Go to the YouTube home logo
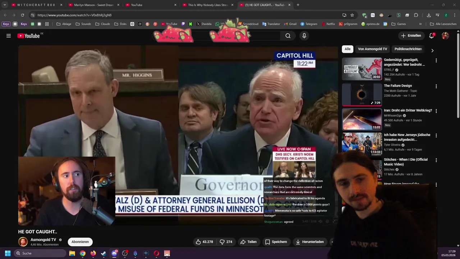Viewport: 460px width, 259px height. (28, 36)
